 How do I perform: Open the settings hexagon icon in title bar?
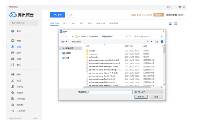coord(168,7)
